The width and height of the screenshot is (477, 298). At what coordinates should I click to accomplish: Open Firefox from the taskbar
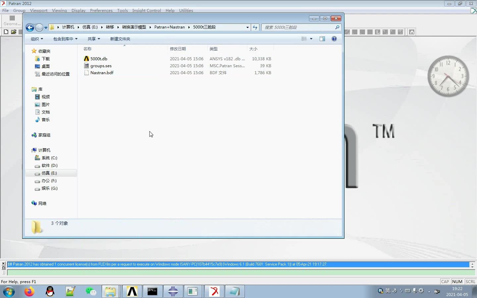pos(29,291)
